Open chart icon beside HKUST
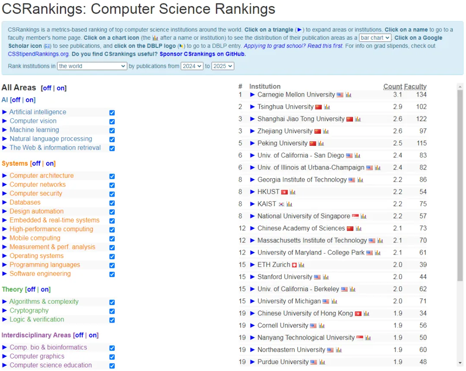 293,192
